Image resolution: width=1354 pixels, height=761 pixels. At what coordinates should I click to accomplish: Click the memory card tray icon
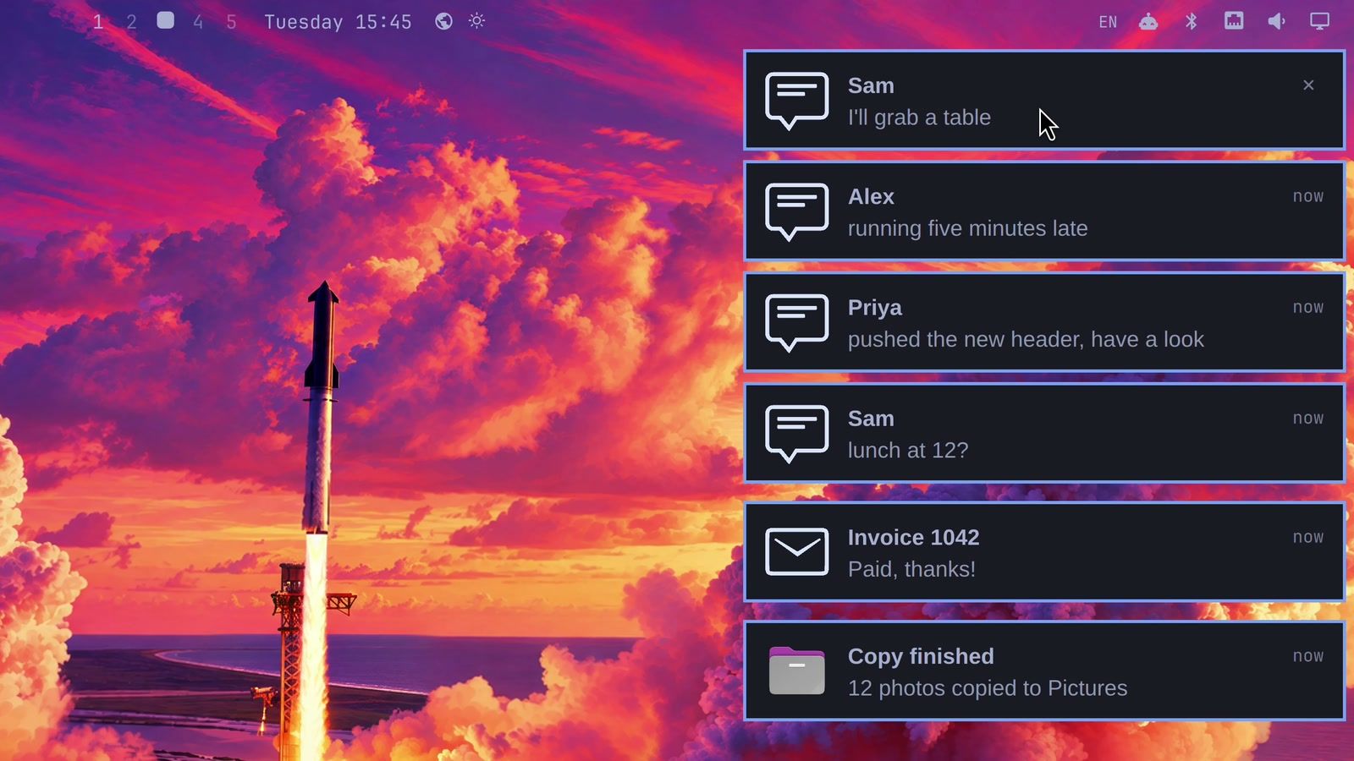pyautogui.click(x=1234, y=20)
